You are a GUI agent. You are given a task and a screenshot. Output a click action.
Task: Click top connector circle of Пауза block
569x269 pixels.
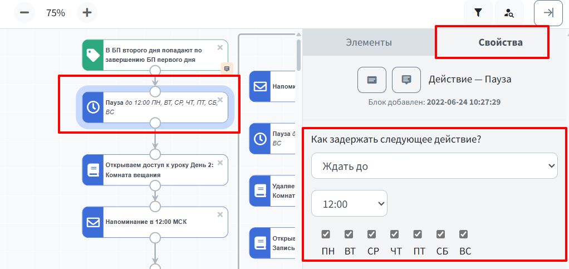coord(155,91)
